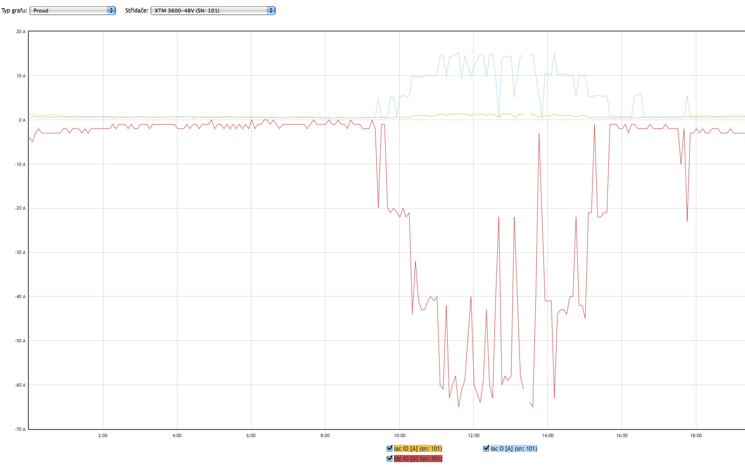
Task: Click the blue 'Iac O [A]' legend label
Action: pos(514,449)
